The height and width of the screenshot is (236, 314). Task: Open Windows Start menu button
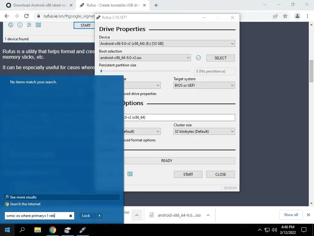point(7,230)
